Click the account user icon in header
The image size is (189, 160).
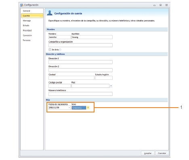[50, 13]
